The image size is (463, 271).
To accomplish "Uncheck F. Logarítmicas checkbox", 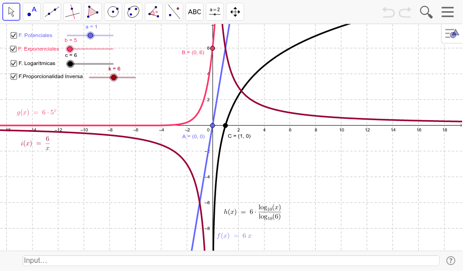I will pyautogui.click(x=13, y=63).
